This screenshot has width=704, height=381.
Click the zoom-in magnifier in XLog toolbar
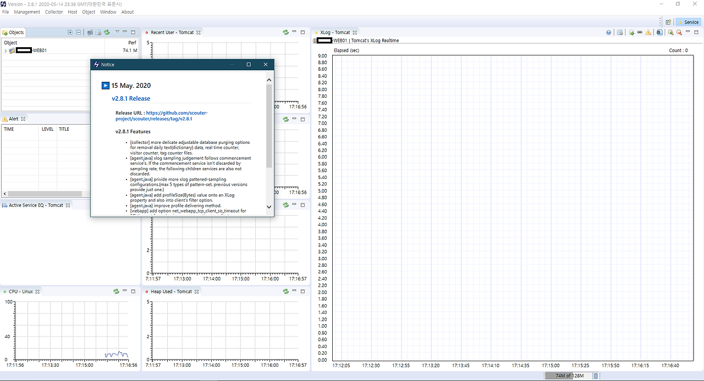point(670,32)
